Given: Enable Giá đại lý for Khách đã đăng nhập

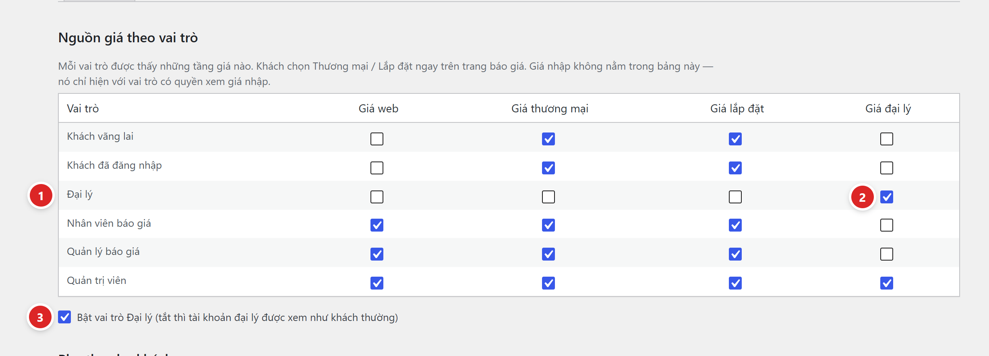Looking at the screenshot, I should coord(887,168).
